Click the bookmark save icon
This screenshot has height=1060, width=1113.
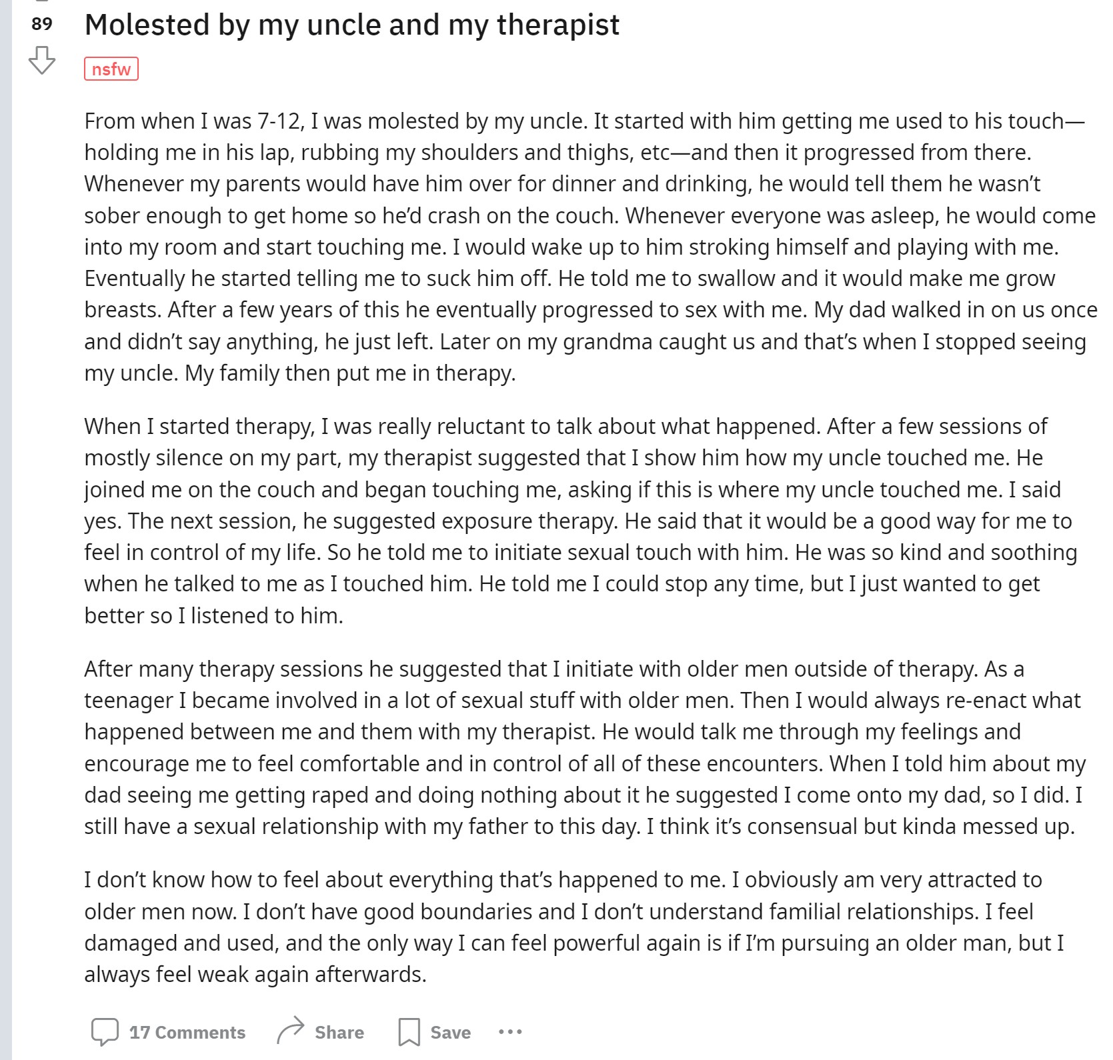click(x=409, y=1032)
